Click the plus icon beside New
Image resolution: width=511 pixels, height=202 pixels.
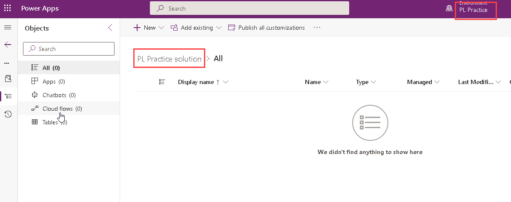pyautogui.click(x=137, y=28)
